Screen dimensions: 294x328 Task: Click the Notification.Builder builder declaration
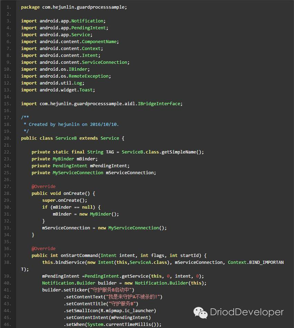pos(124,284)
